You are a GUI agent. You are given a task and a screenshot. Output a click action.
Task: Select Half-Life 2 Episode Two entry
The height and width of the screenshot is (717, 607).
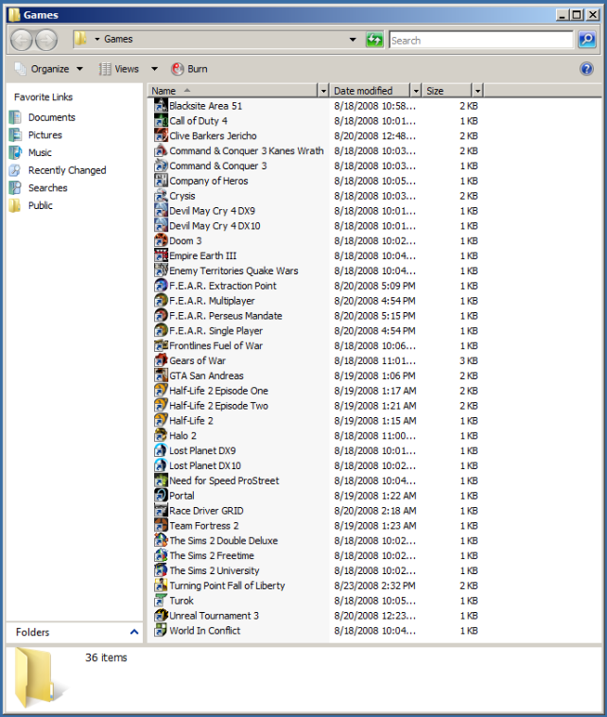(218, 406)
